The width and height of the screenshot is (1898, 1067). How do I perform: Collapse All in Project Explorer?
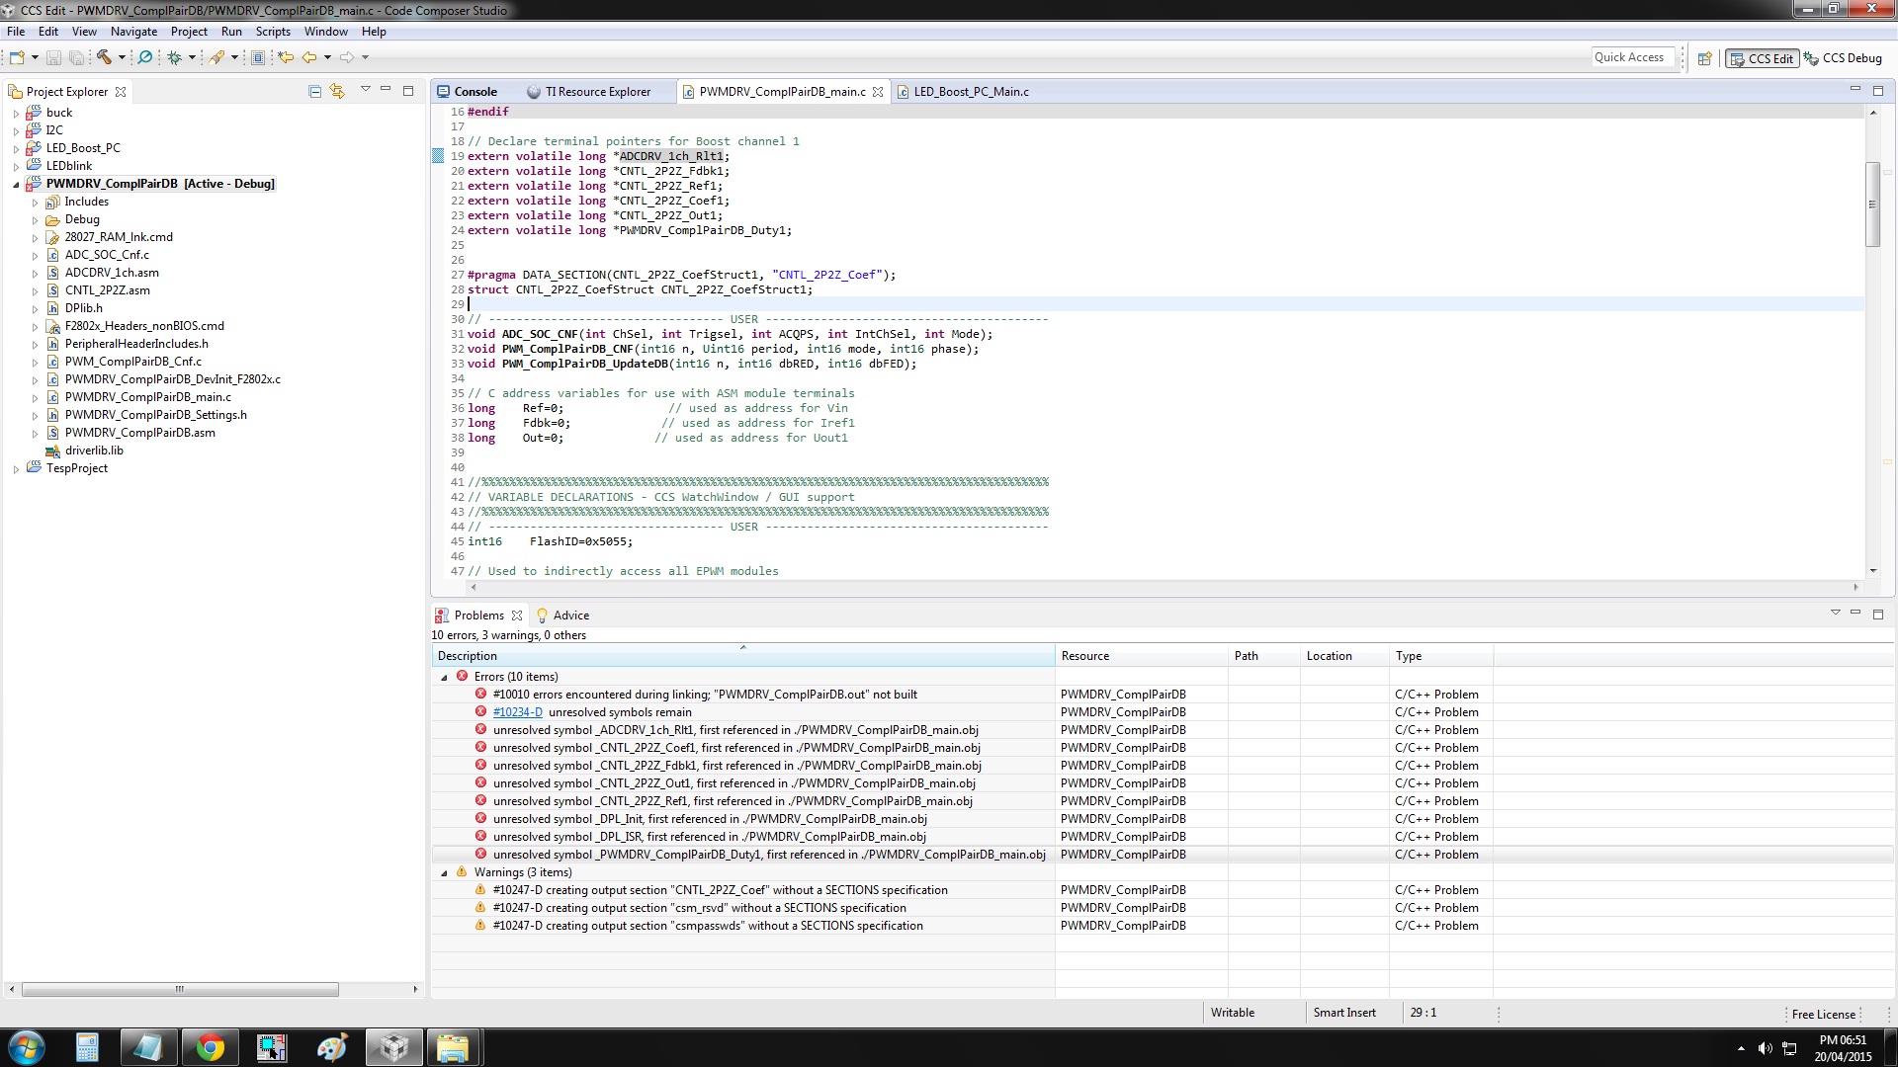click(314, 91)
